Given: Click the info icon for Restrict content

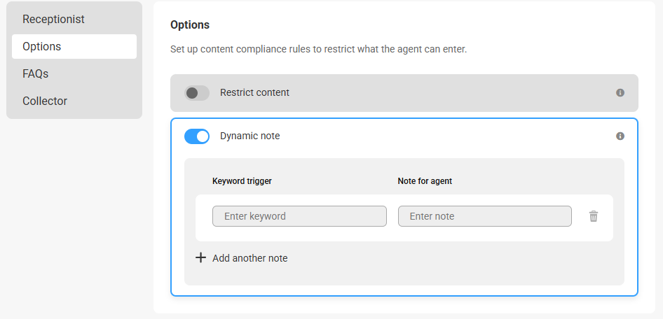Looking at the screenshot, I should (620, 93).
